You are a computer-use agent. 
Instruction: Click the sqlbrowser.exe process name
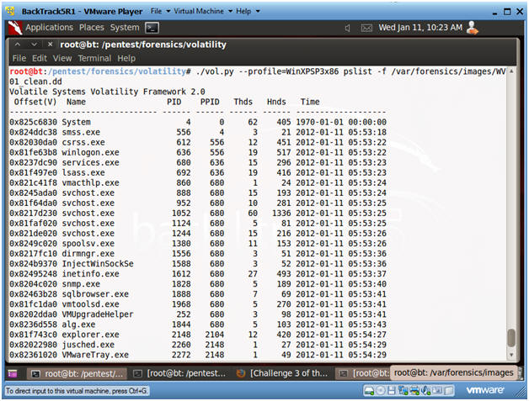coord(95,294)
